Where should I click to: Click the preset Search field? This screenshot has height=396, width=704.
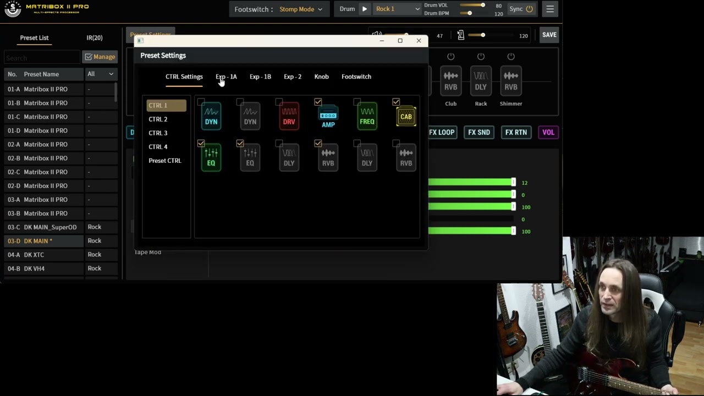click(x=42, y=57)
